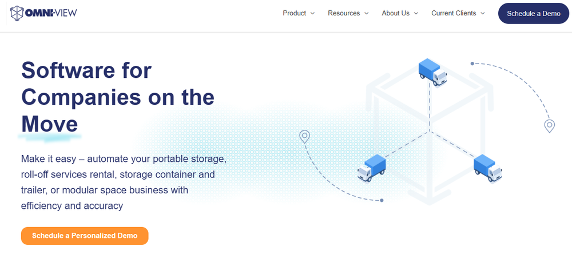Open the Current Clients menu
The width and height of the screenshot is (572, 254).
pyautogui.click(x=458, y=13)
